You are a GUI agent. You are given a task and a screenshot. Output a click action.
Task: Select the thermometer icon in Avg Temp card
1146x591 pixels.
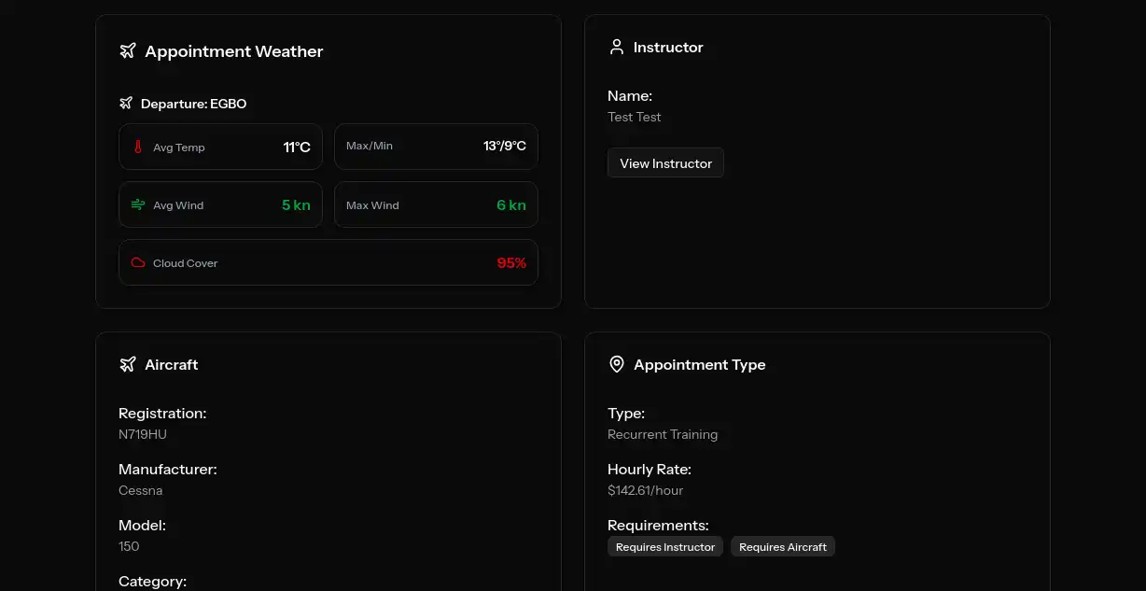pos(137,146)
